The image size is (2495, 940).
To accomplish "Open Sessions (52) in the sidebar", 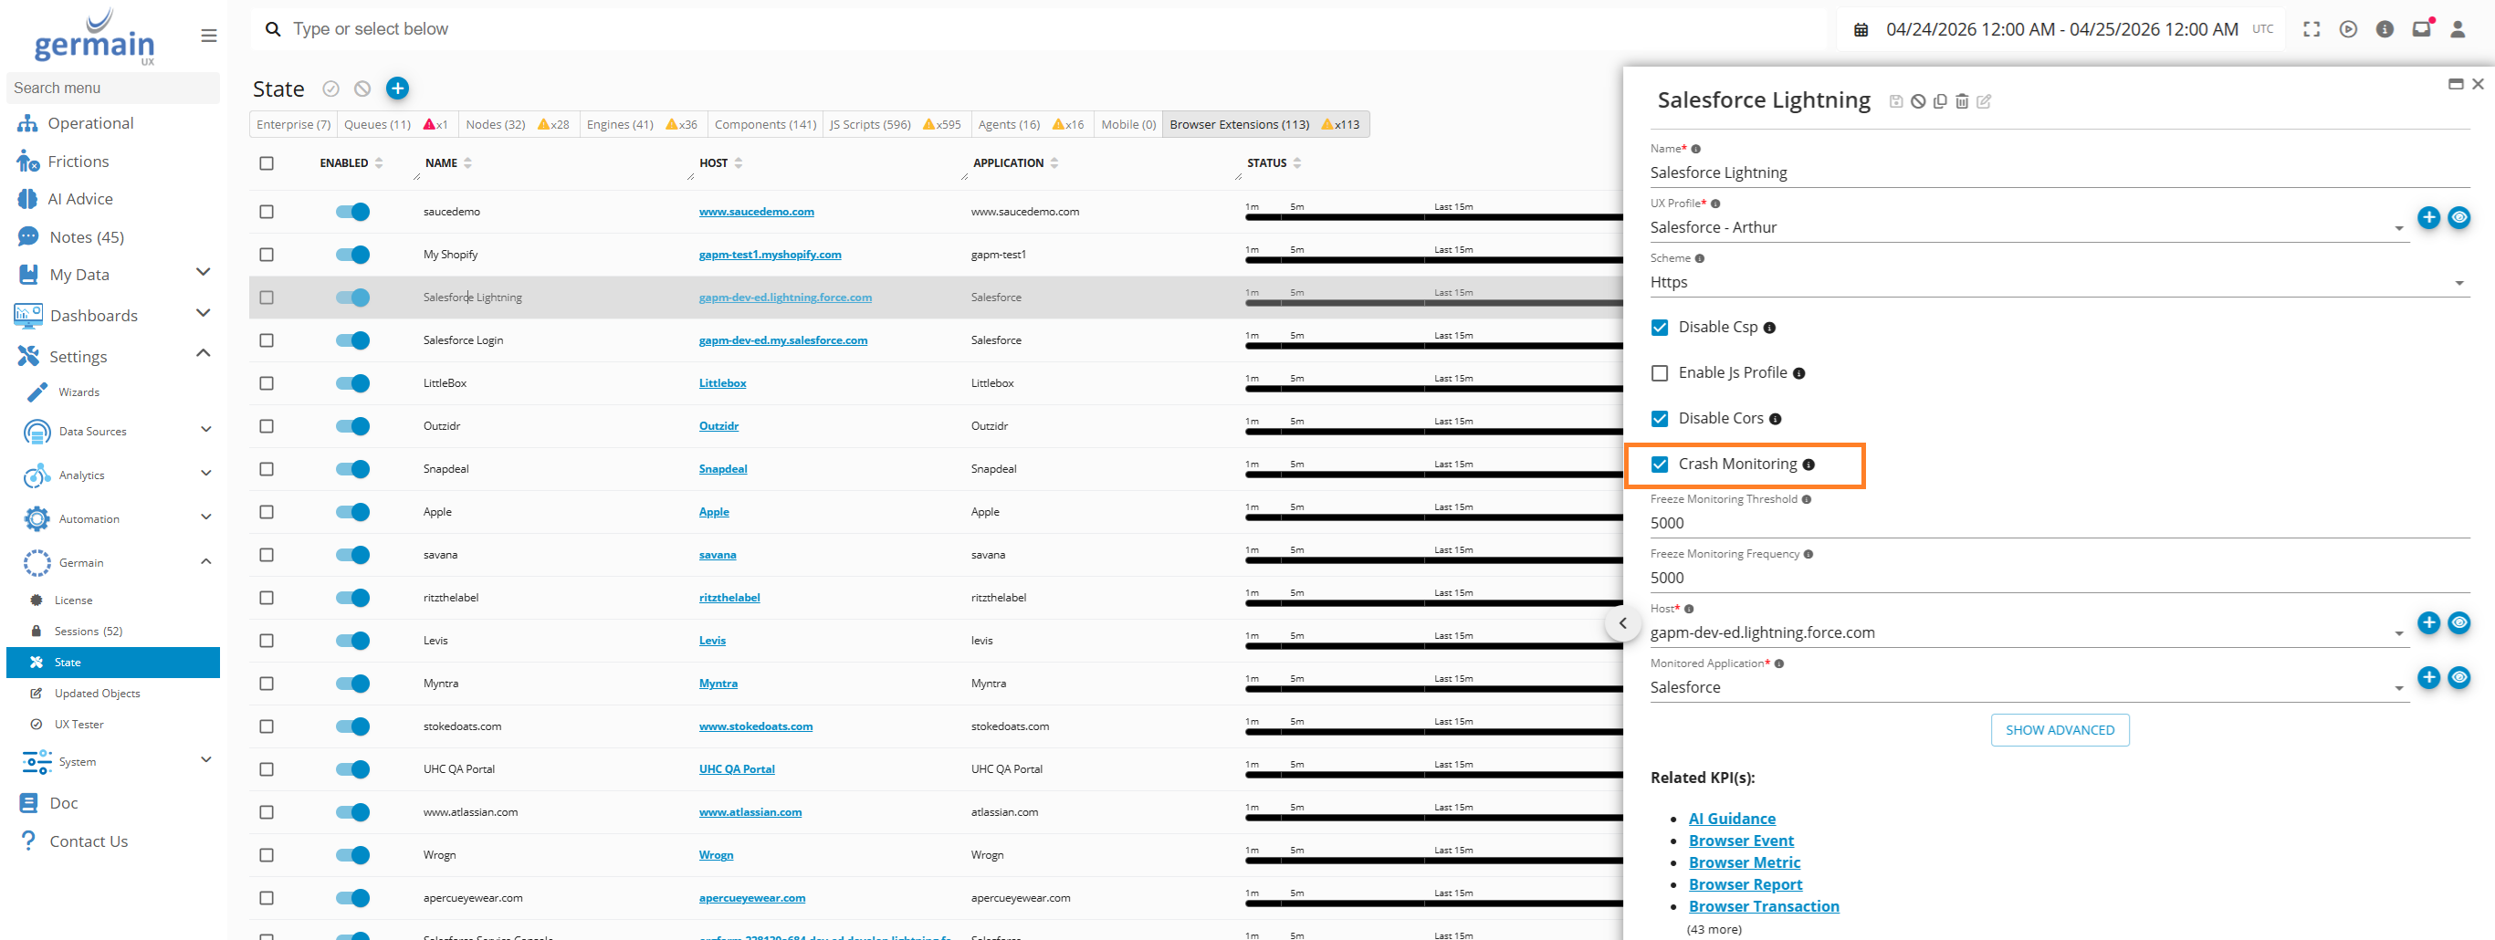I will pyautogui.click(x=89, y=632).
